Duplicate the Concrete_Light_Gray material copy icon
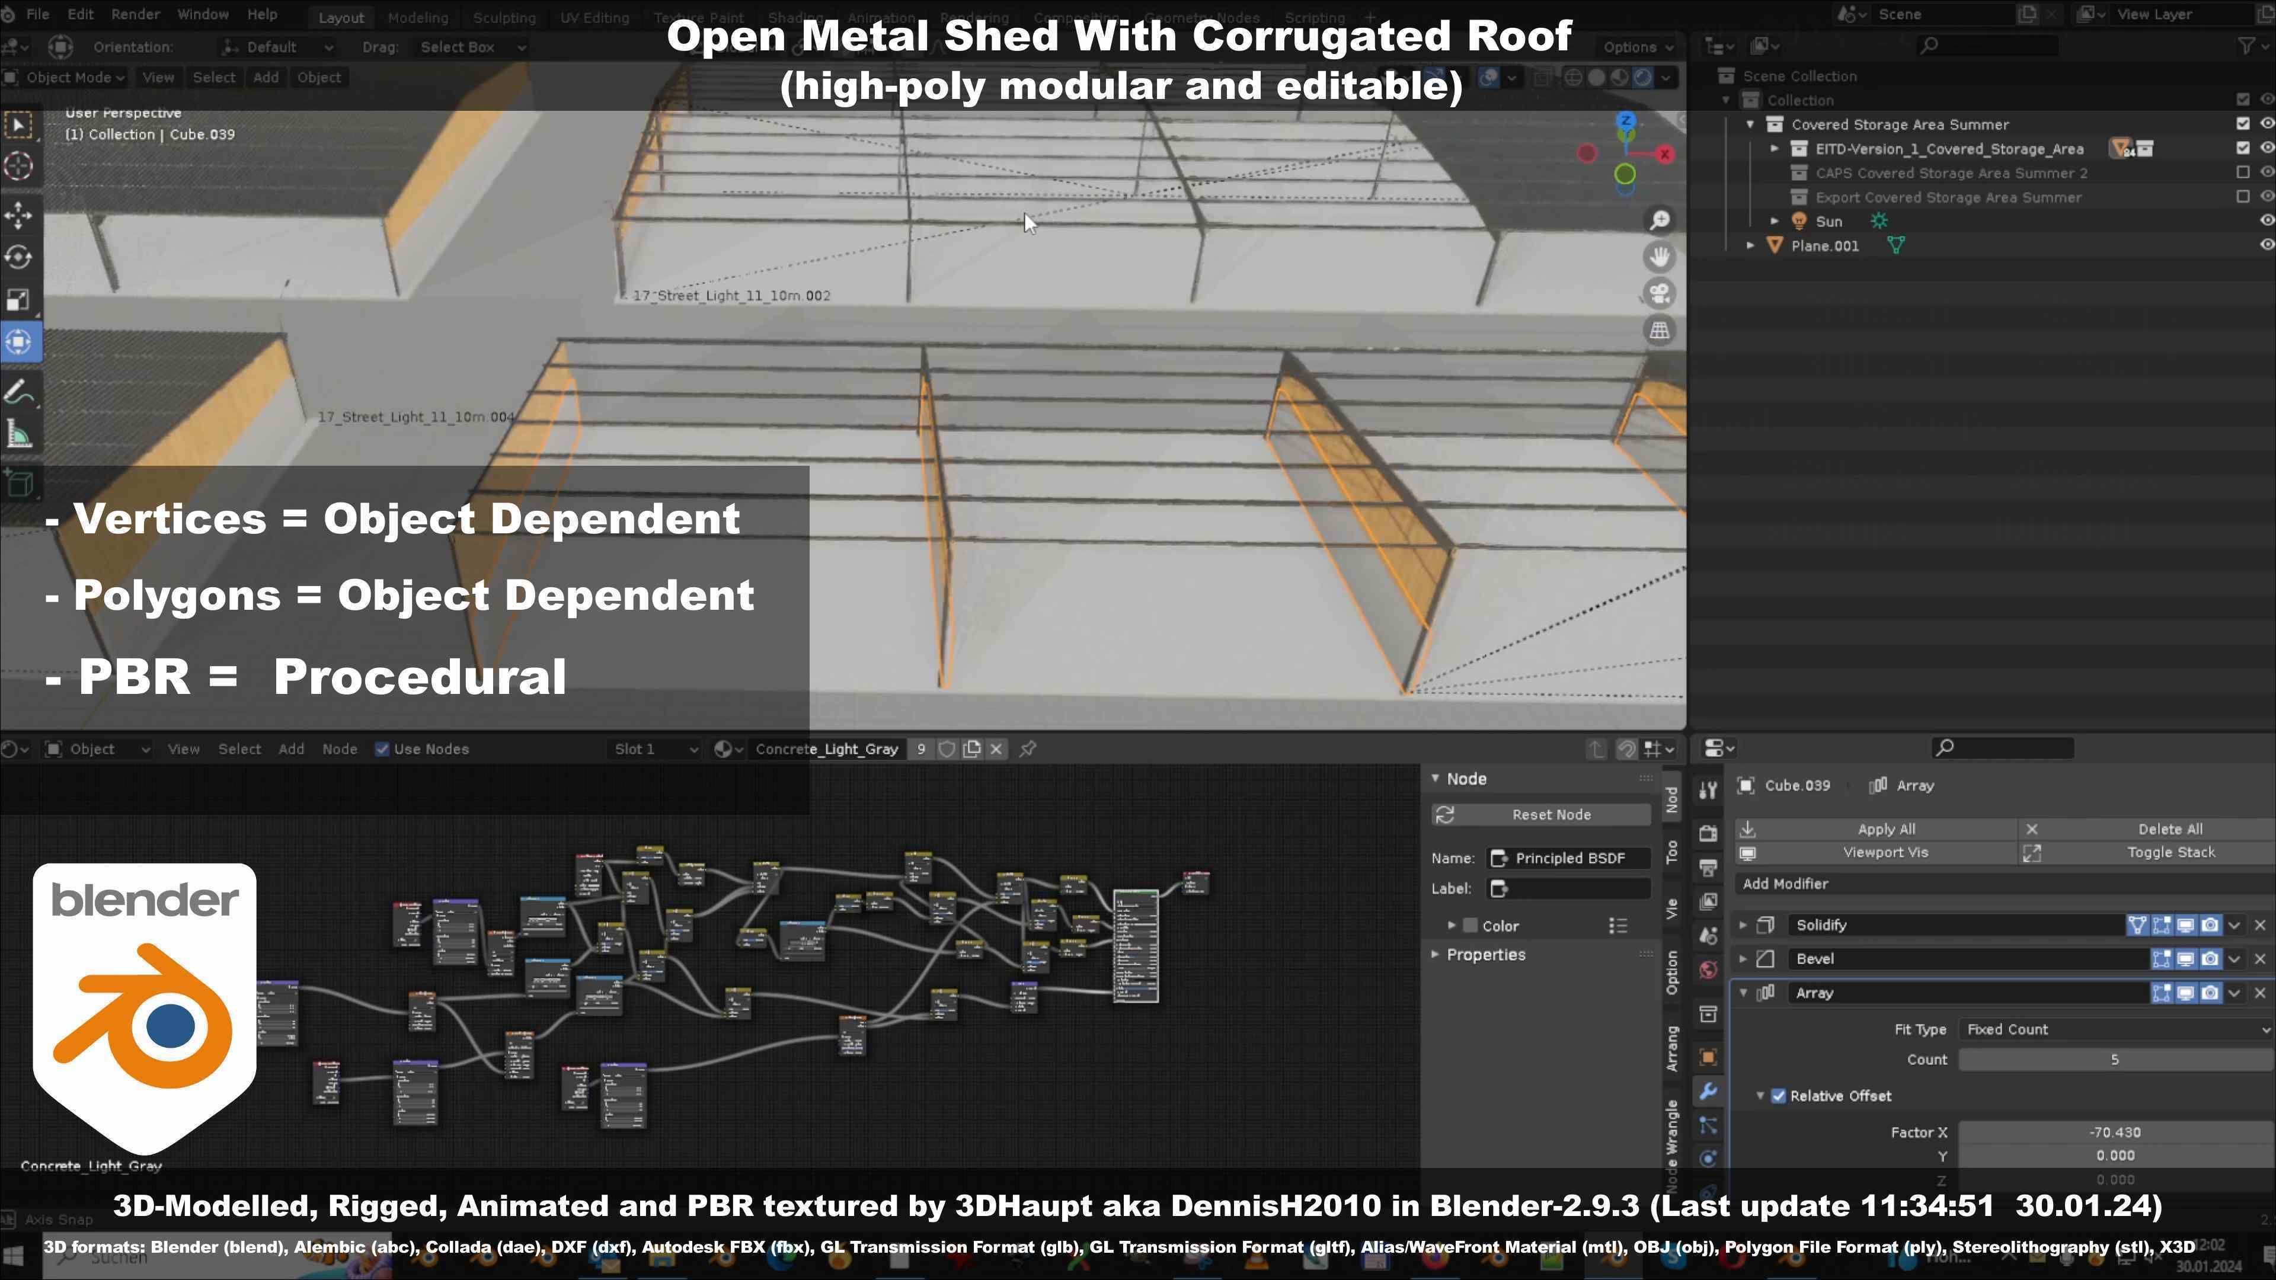The width and height of the screenshot is (2276, 1280). (972, 749)
